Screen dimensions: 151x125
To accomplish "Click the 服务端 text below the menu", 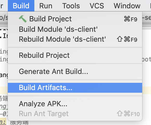I will (x=19, y=123).
